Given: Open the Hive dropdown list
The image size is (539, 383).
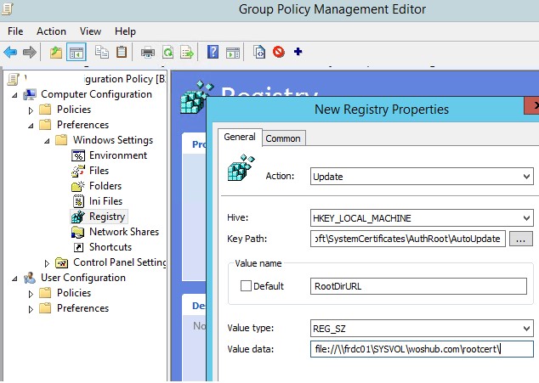Looking at the screenshot, I should pyautogui.click(x=421, y=218).
